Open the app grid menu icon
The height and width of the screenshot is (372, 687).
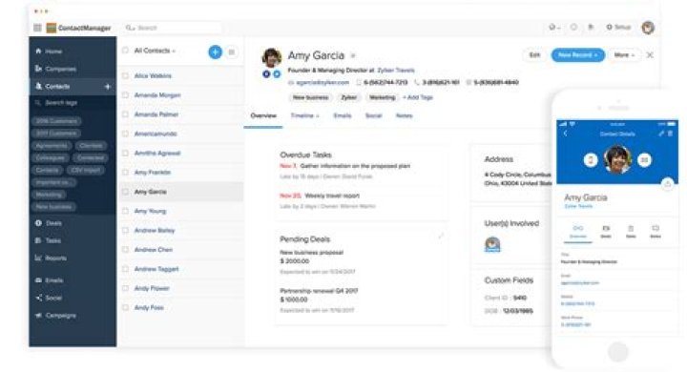click(37, 28)
